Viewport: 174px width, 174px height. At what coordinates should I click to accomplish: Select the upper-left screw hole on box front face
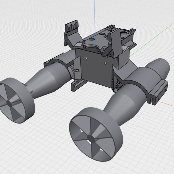86,58
